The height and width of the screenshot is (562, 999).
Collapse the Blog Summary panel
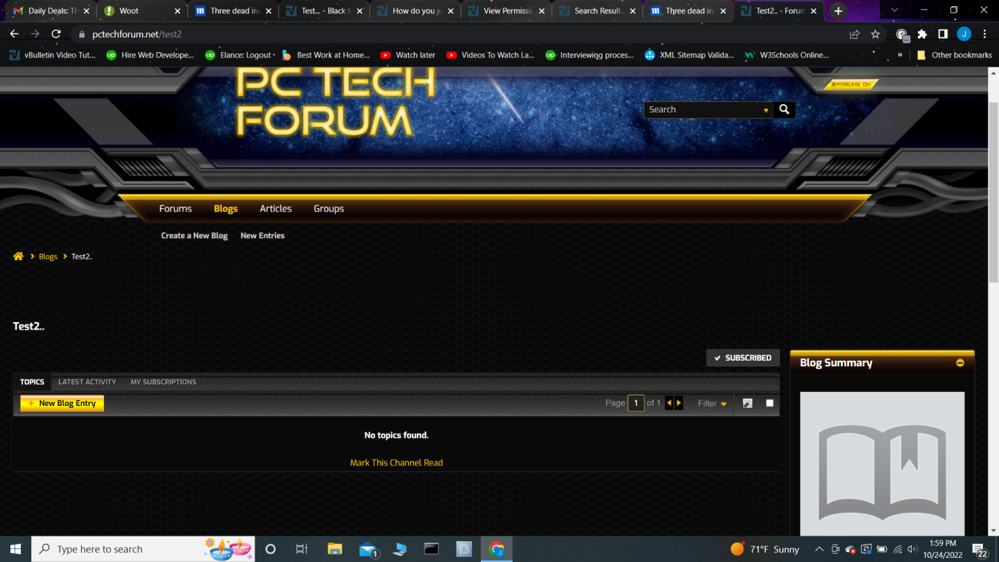960,363
